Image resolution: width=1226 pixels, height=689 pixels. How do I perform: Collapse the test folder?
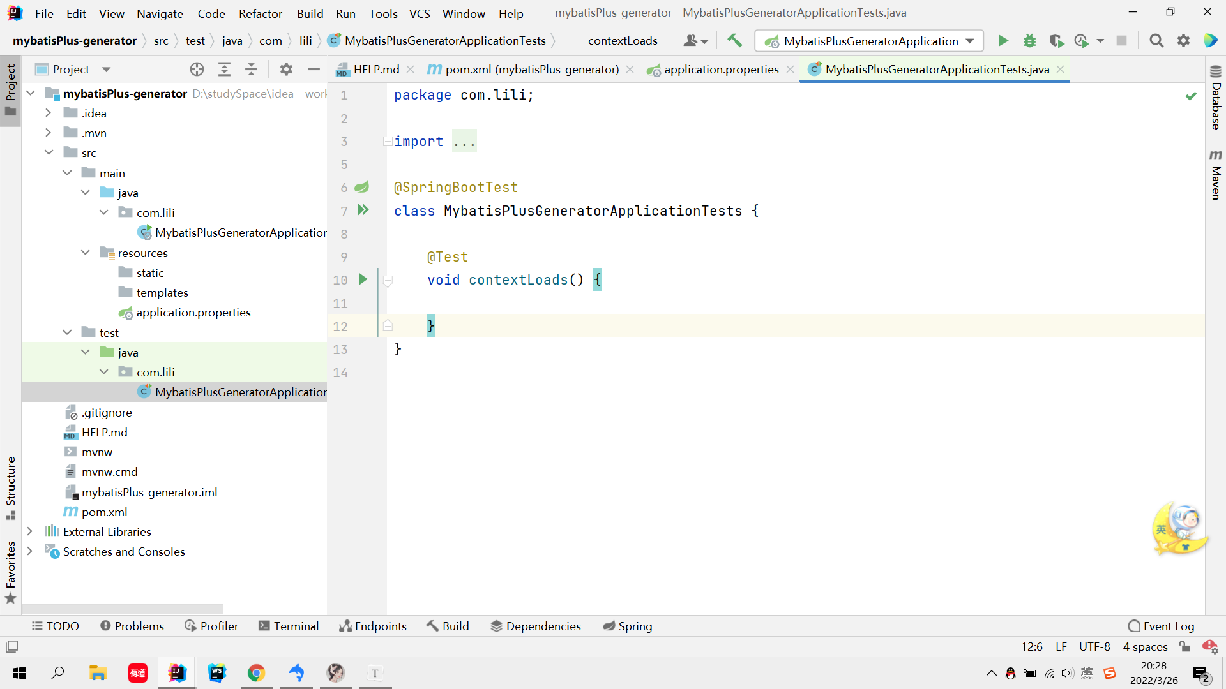67,332
